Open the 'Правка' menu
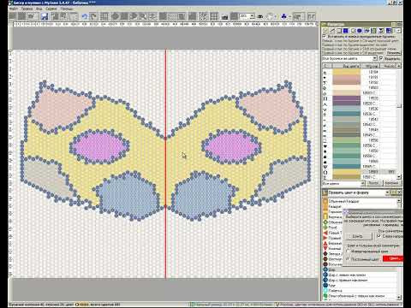 click(x=27, y=9)
